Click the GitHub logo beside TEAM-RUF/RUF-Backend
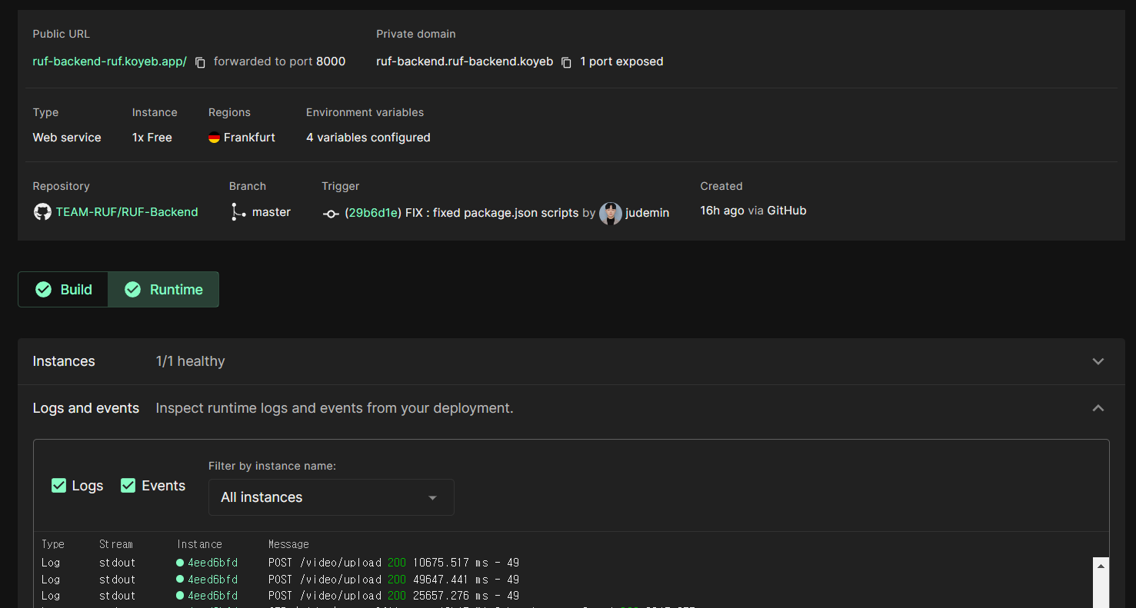Viewport: 1136px width, 608px height. tap(42, 212)
